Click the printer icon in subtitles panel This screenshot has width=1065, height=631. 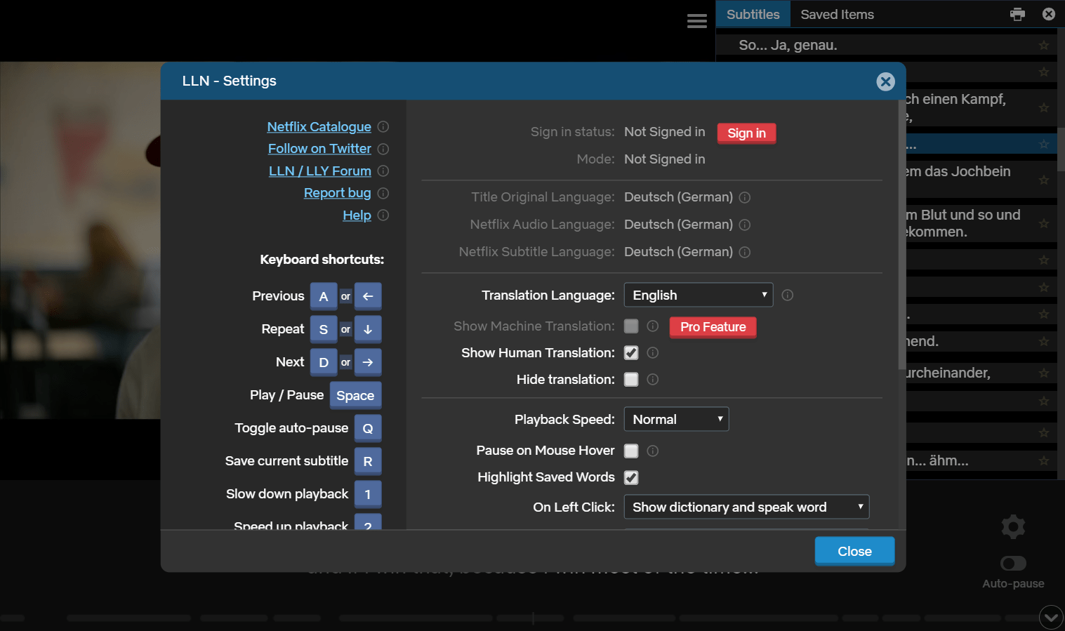(x=1017, y=14)
